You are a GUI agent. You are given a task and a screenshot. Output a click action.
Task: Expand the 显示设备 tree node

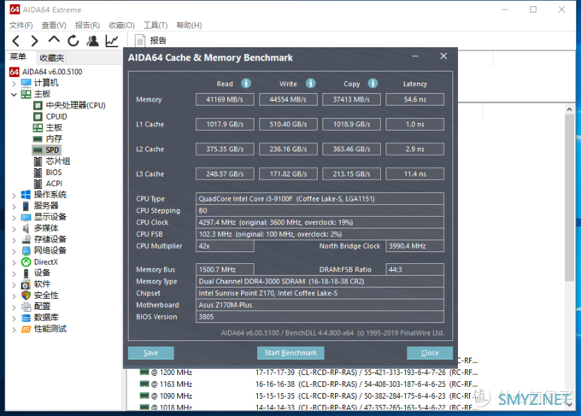tap(14, 218)
